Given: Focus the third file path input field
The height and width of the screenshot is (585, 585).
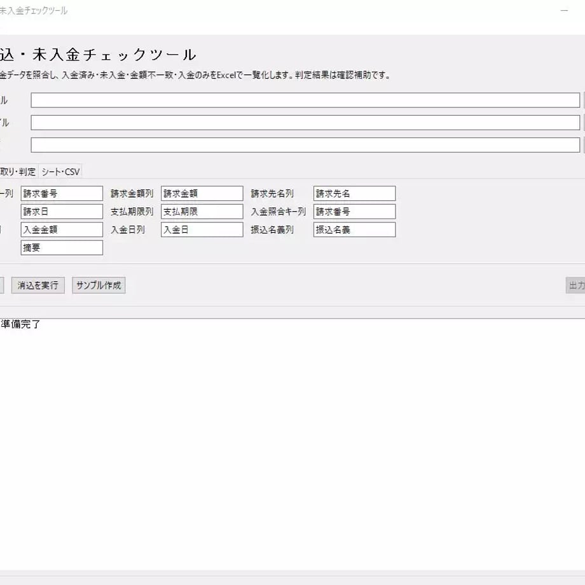Looking at the screenshot, I should coord(305,145).
